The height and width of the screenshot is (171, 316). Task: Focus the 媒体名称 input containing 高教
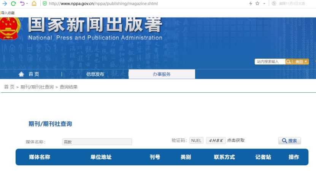pos(97,142)
